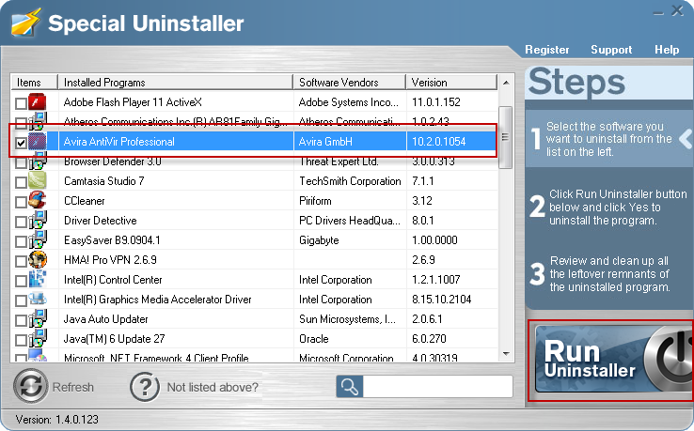This screenshot has height=431, width=694.
Task: Click the HMA! Pro VPN program icon
Action: point(38,259)
